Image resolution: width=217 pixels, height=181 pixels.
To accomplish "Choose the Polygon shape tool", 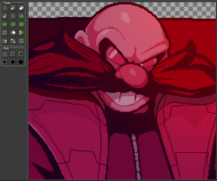I will click(x=21, y=16).
